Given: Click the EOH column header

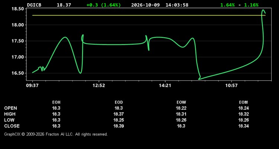Looking at the screenshot, I should click(56, 102).
